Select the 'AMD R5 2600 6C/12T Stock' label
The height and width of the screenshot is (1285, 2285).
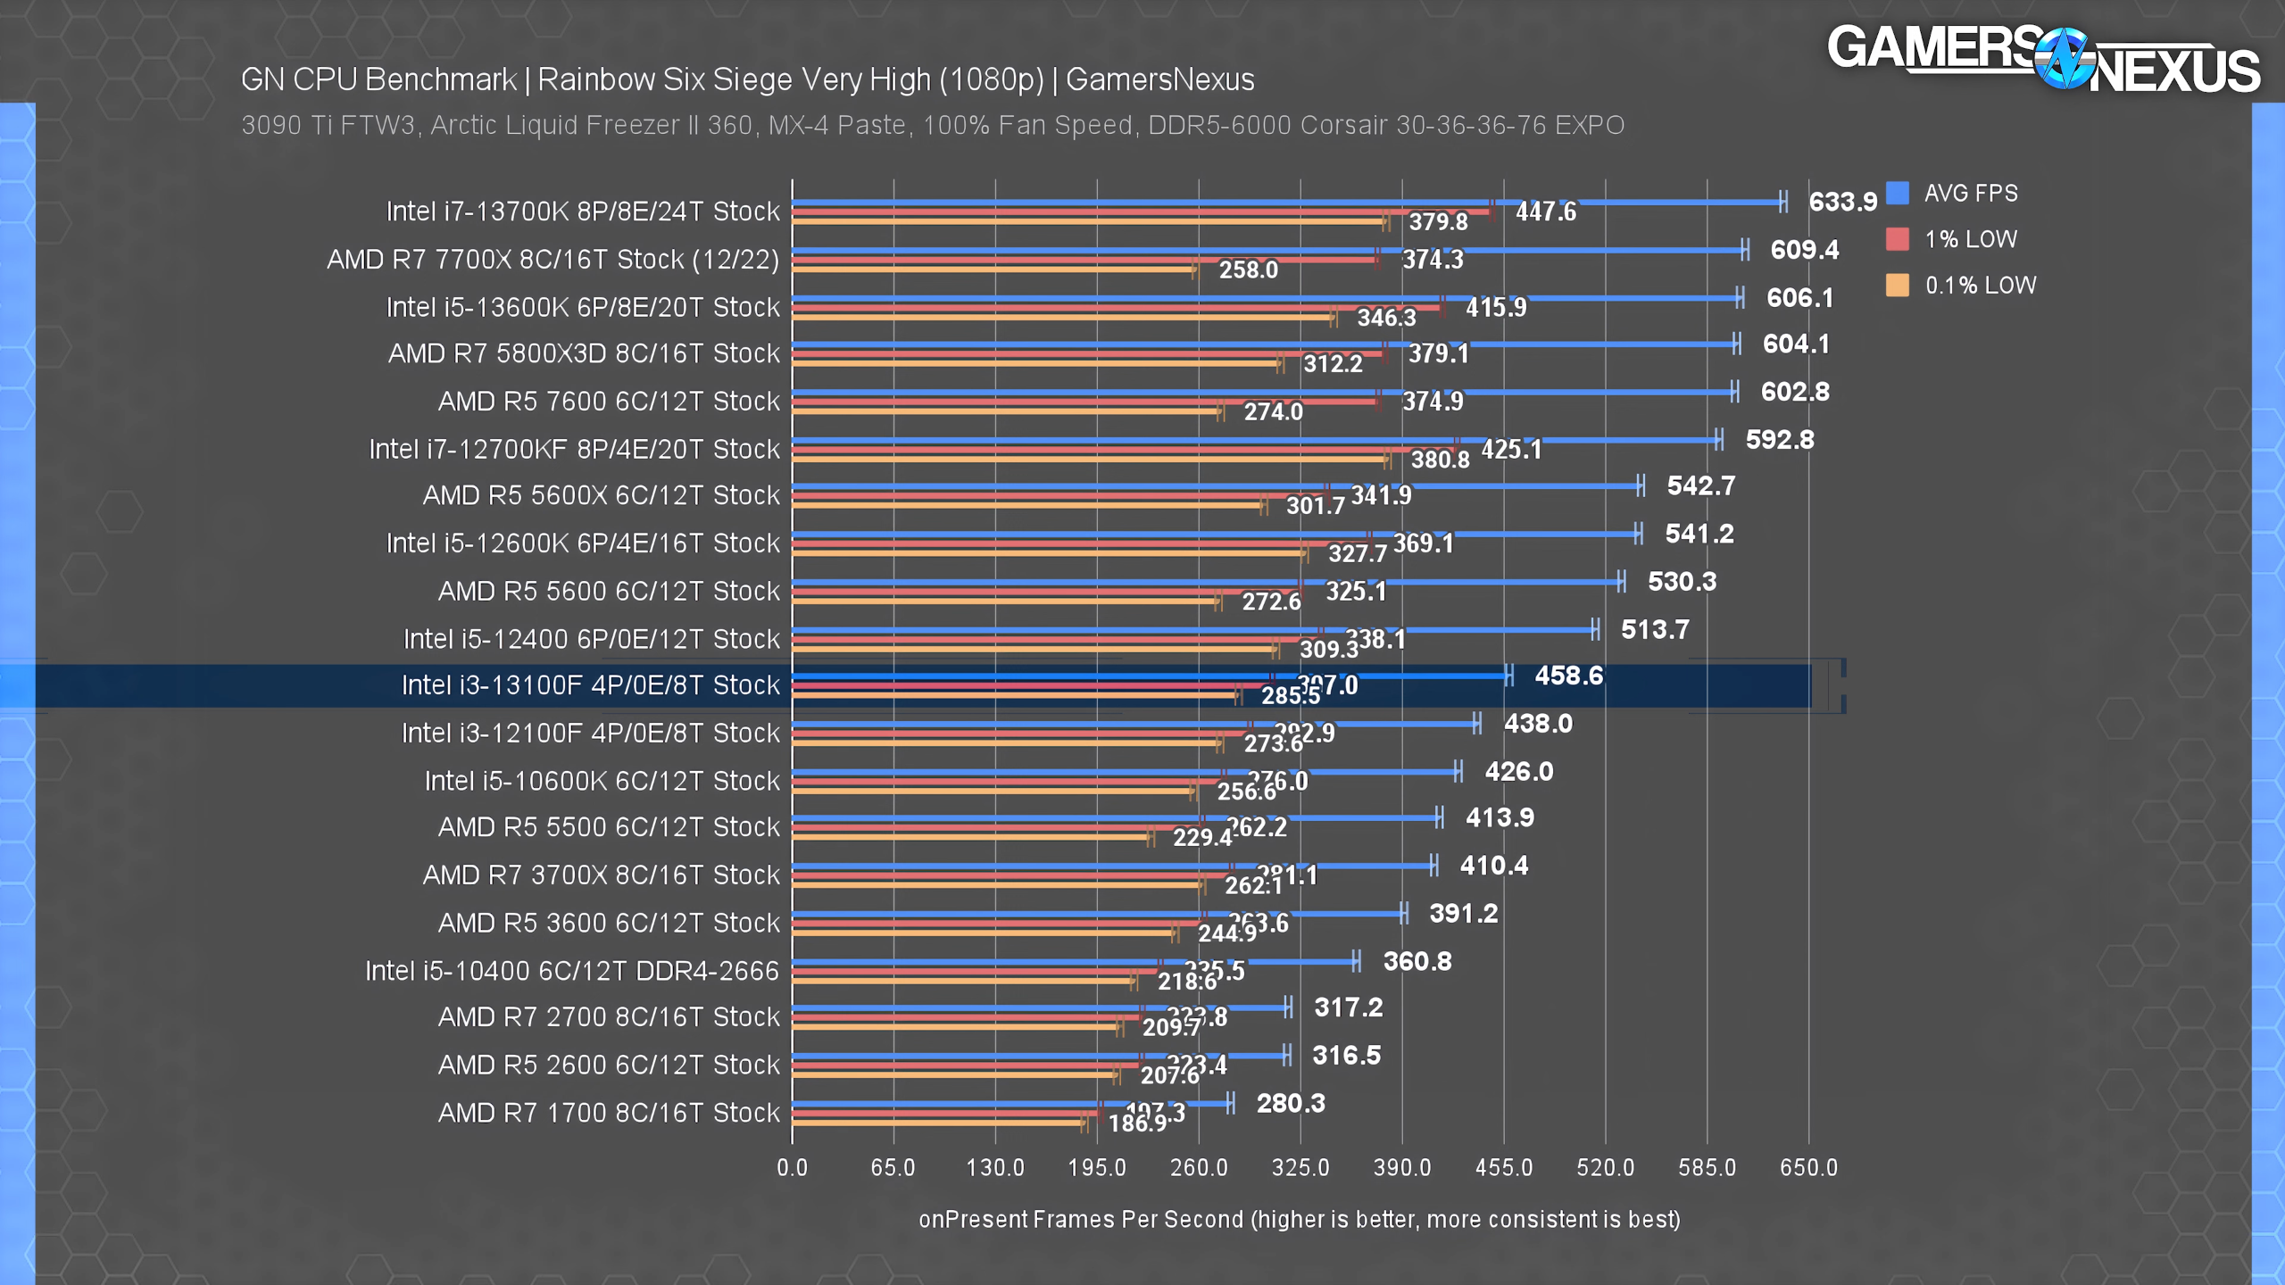[609, 1065]
